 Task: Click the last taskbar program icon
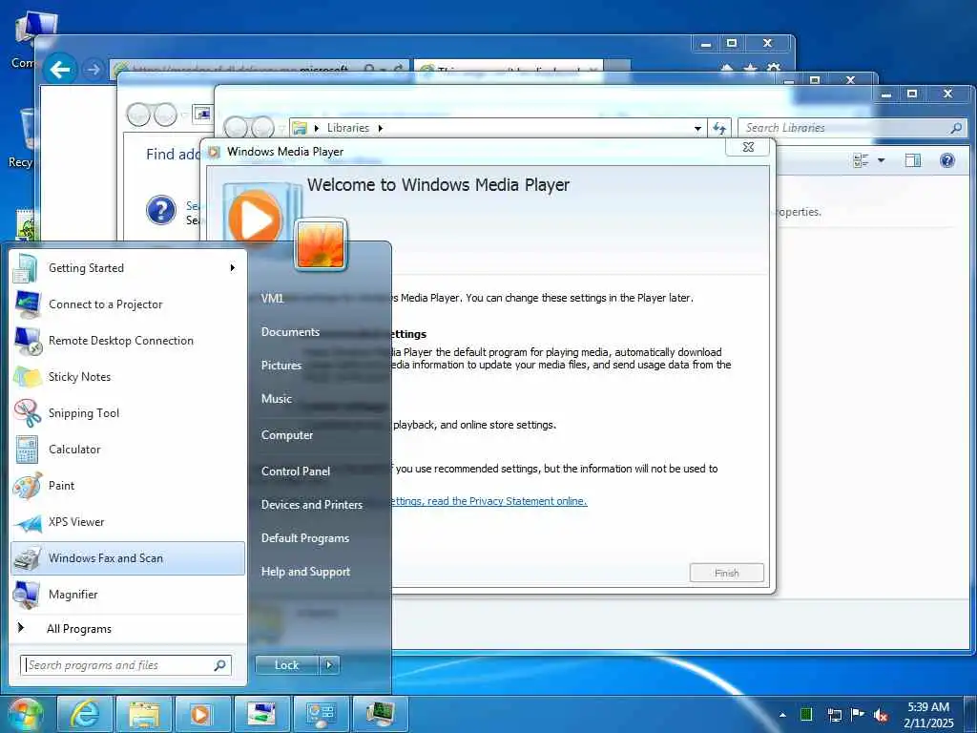pyautogui.click(x=380, y=714)
